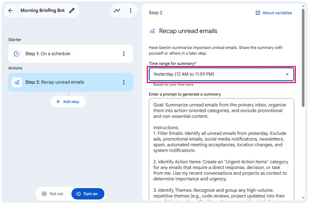Image resolution: width=309 pixels, height=204 pixels.
Task: Click the back arrow icon
Action: pyautogui.click(x=11, y=11)
